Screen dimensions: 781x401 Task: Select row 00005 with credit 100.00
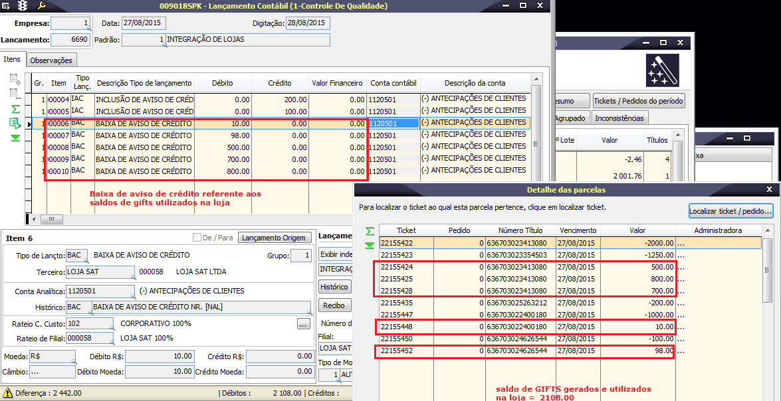(x=281, y=111)
